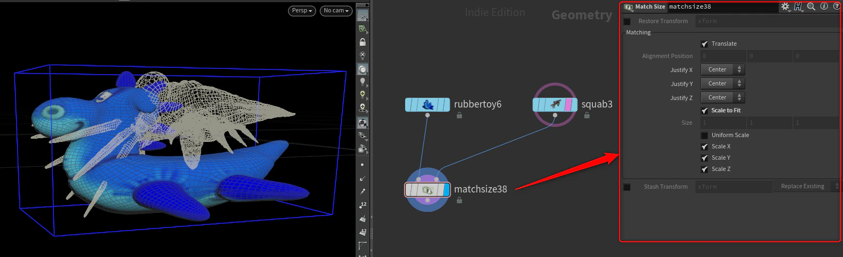Image resolution: width=843 pixels, height=257 pixels.
Task: Uncheck the Scale Z checkbox
Action: 705,169
